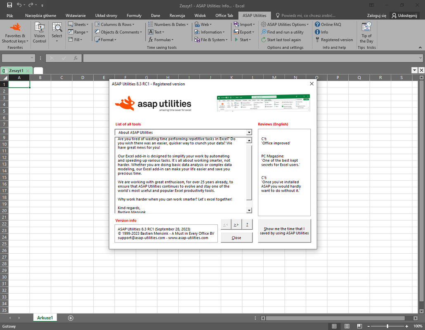Open the Vision Control tool

coord(39,33)
